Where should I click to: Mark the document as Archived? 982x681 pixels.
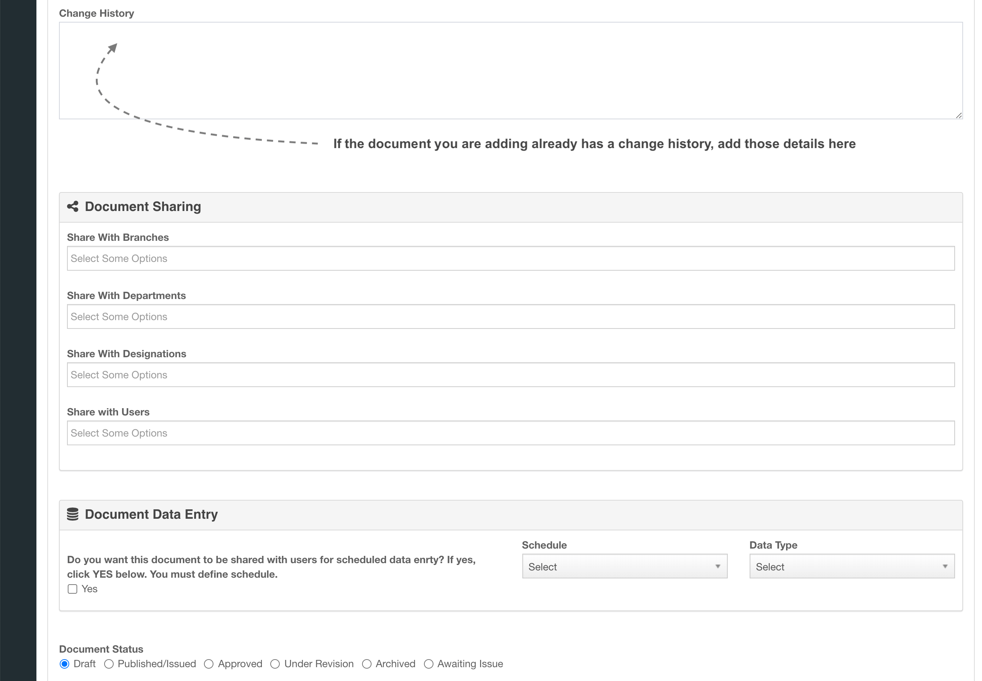click(366, 664)
